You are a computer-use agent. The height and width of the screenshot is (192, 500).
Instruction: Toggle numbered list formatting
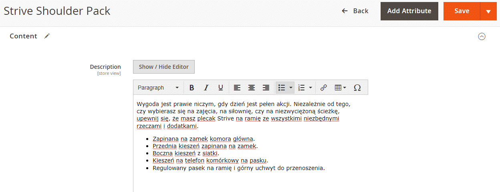[x=302, y=88]
